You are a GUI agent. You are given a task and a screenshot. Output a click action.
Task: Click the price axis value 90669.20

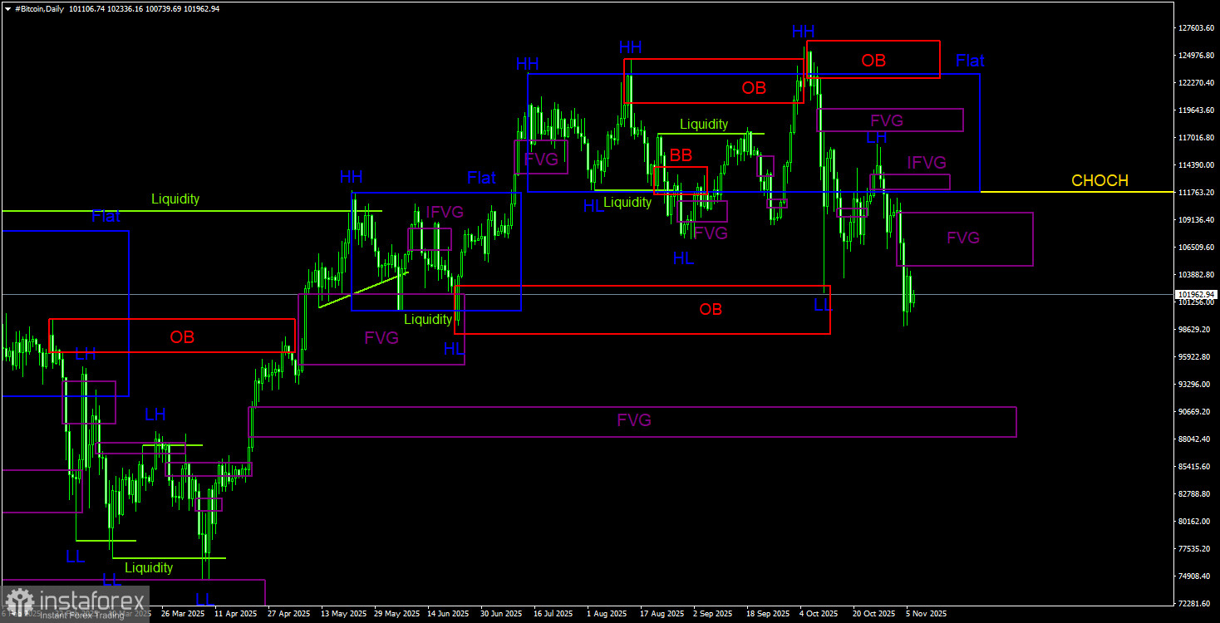click(1195, 412)
